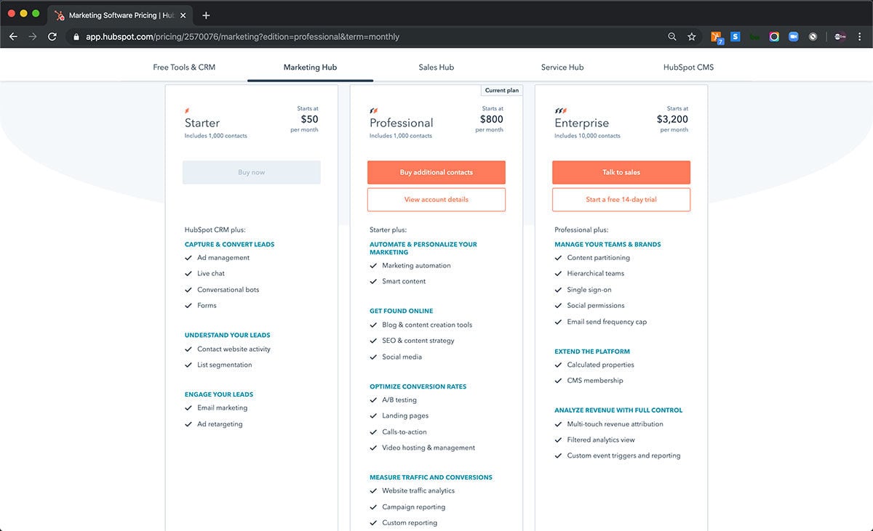This screenshot has height=531, width=873.
Task: Open the Sales Hub tab
Action: [x=436, y=68]
